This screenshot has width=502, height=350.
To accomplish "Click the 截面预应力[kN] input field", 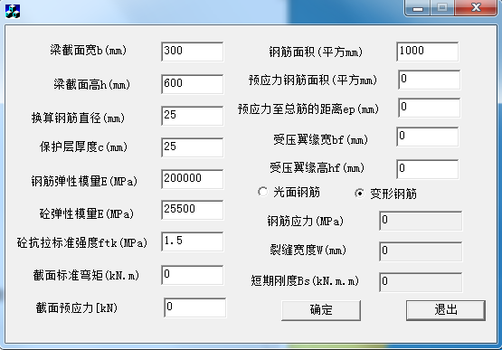I will click(195, 307).
